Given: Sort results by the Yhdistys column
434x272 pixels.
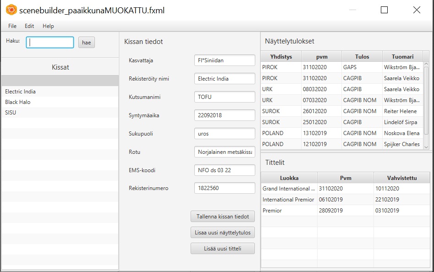Looking at the screenshot, I should pyautogui.click(x=280, y=56).
